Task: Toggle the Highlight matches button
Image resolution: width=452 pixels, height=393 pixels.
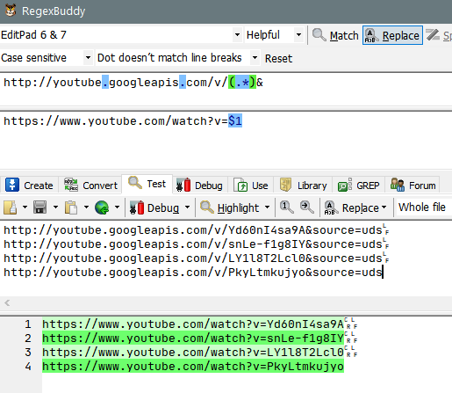Action: [x=230, y=207]
